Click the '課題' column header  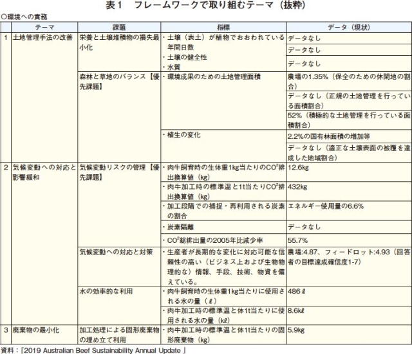pos(119,27)
